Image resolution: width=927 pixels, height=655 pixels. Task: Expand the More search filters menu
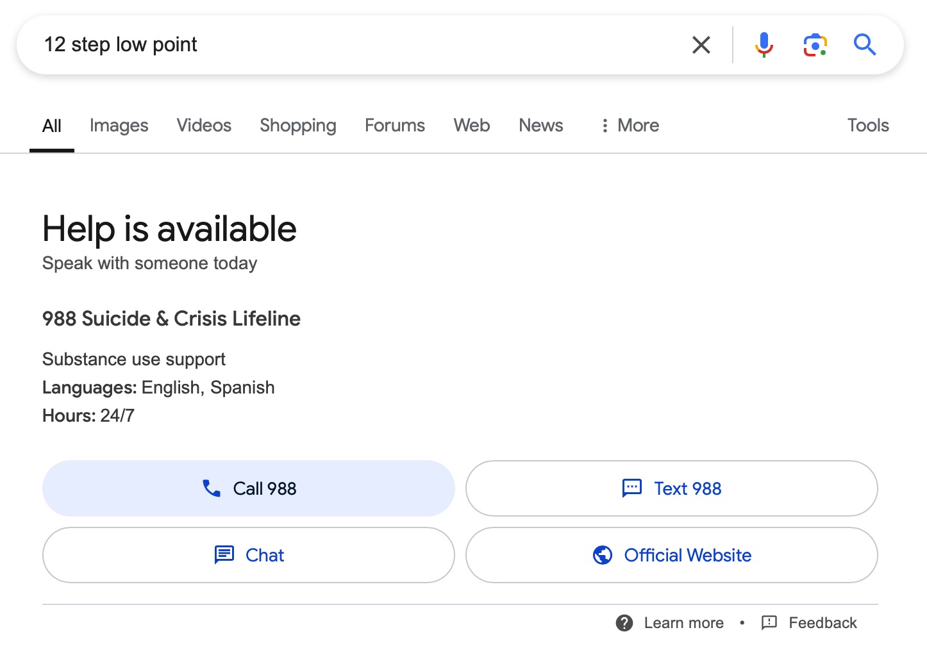click(x=630, y=126)
